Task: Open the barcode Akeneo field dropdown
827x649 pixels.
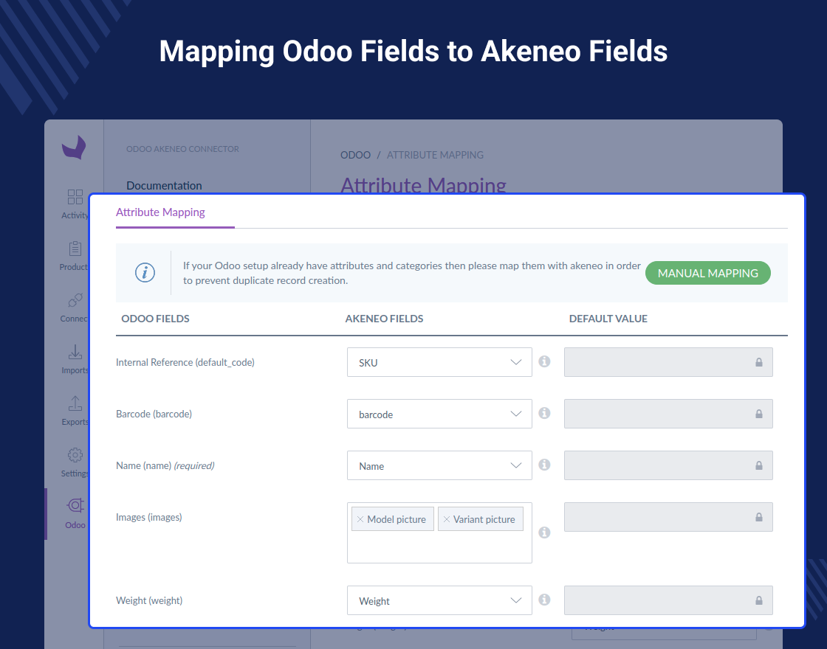Action: pyautogui.click(x=439, y=414)
